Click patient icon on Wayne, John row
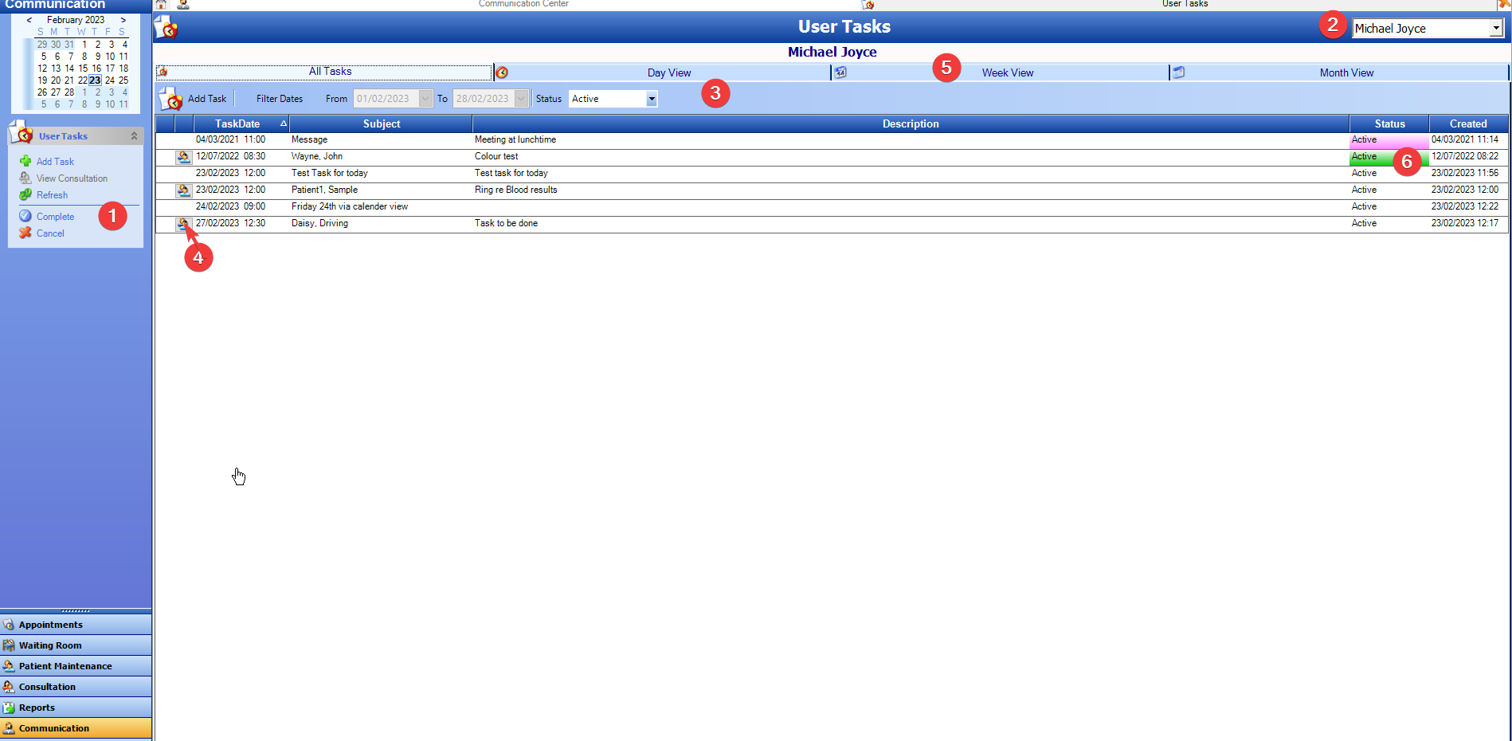 point(183,157)
